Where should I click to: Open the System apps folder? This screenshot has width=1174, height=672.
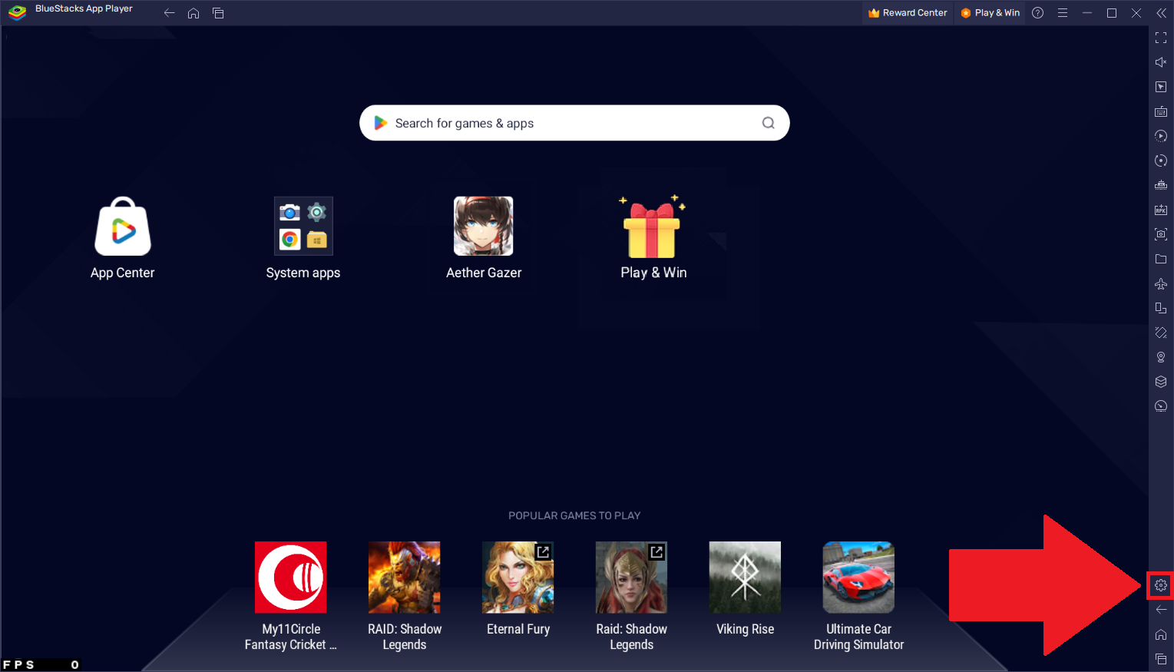(x=303, y=227)
